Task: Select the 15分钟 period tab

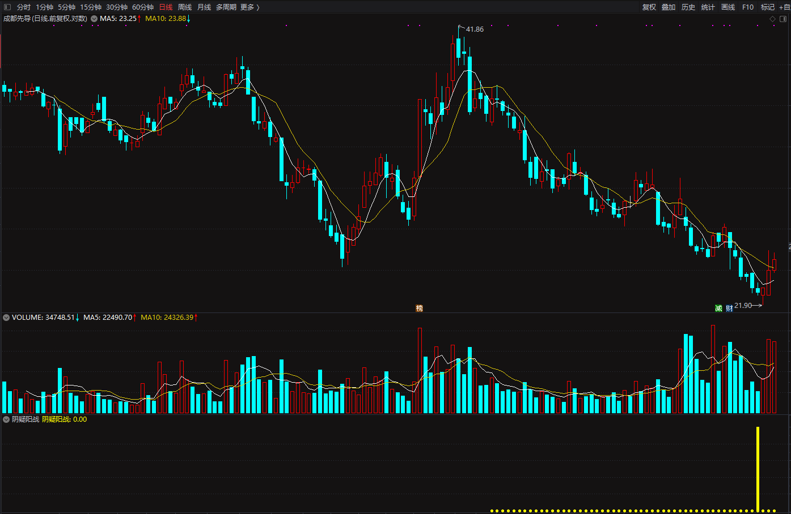Action: [91, 7]
